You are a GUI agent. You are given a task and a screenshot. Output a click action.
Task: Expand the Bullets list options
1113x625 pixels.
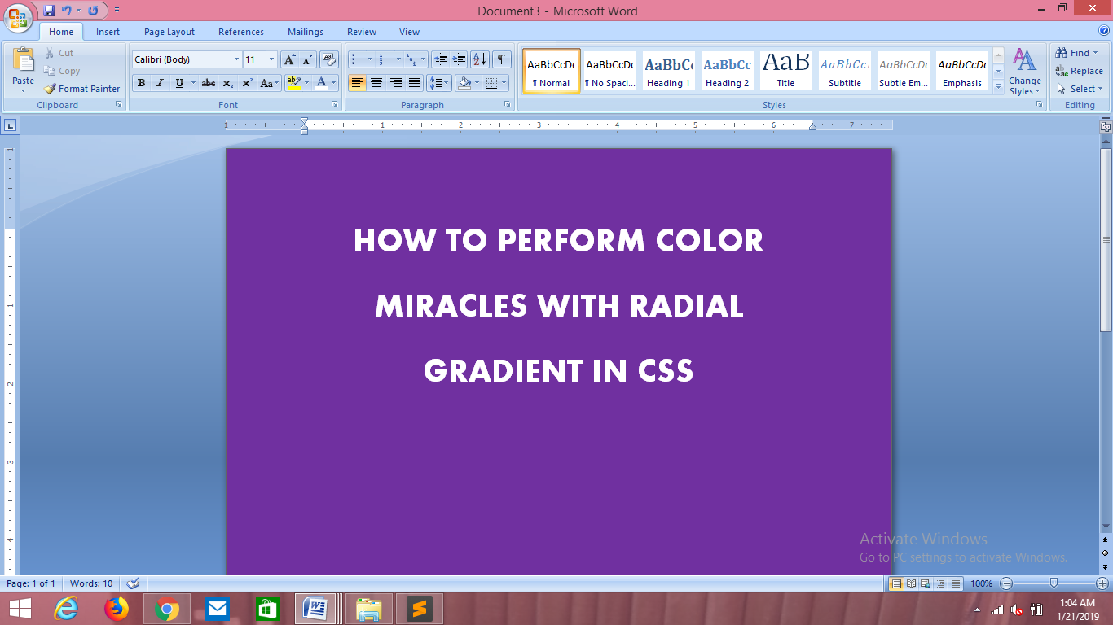(368, 59)
